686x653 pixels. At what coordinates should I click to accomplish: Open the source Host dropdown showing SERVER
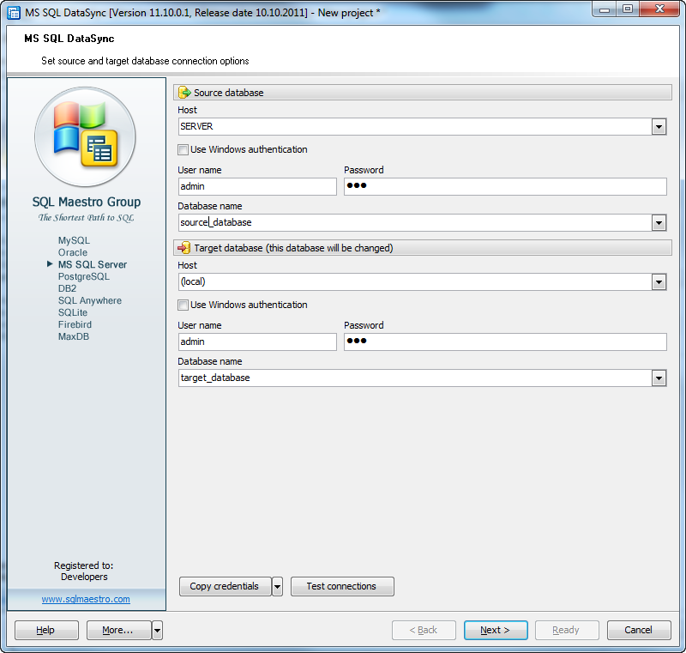[x=659, y=126]
